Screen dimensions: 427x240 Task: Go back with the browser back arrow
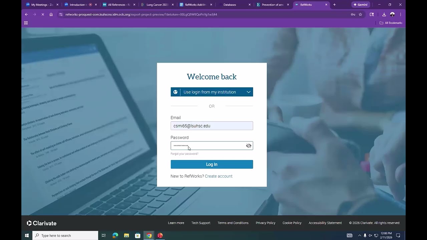(26, 14)
